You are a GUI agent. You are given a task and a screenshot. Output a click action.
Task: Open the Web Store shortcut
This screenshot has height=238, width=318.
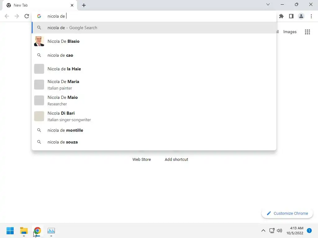point(142,160)
